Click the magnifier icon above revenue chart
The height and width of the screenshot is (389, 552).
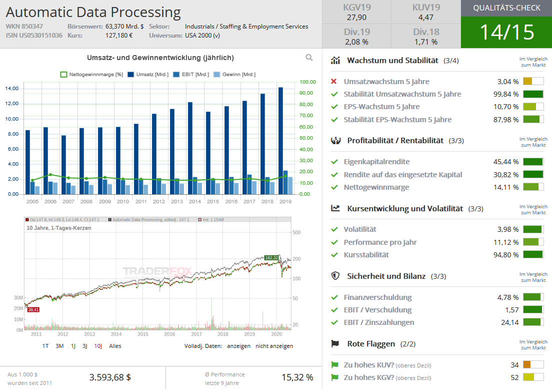(309, 58)
